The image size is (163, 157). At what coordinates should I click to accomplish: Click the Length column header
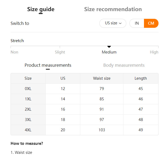click(141, 78)
